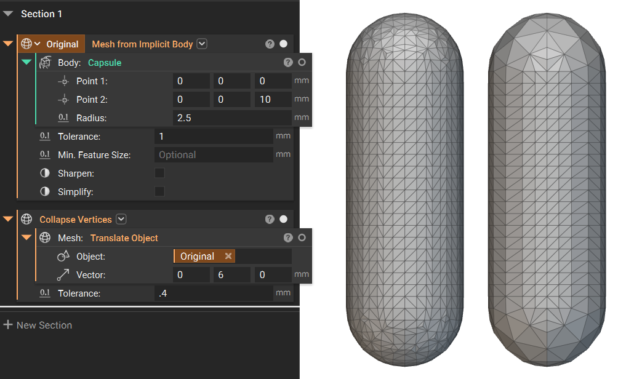The height and width of the screenshot is (379, 618).
Task: Edit the Point 2 Z value 10 field
Action: 273,100
